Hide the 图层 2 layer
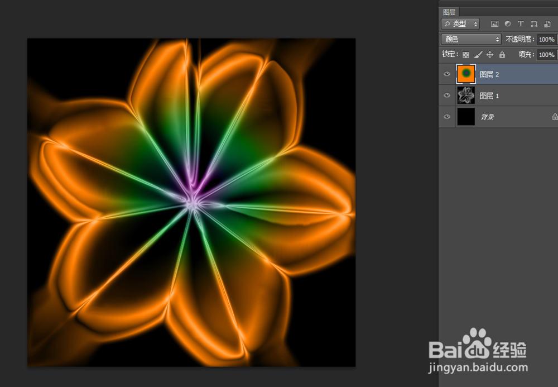 coord(446,74)
